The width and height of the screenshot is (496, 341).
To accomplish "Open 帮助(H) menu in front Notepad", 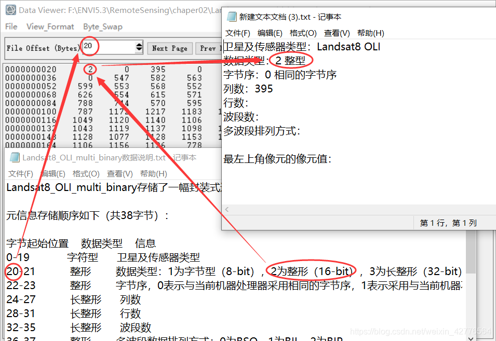I will [x=371, y=33].
